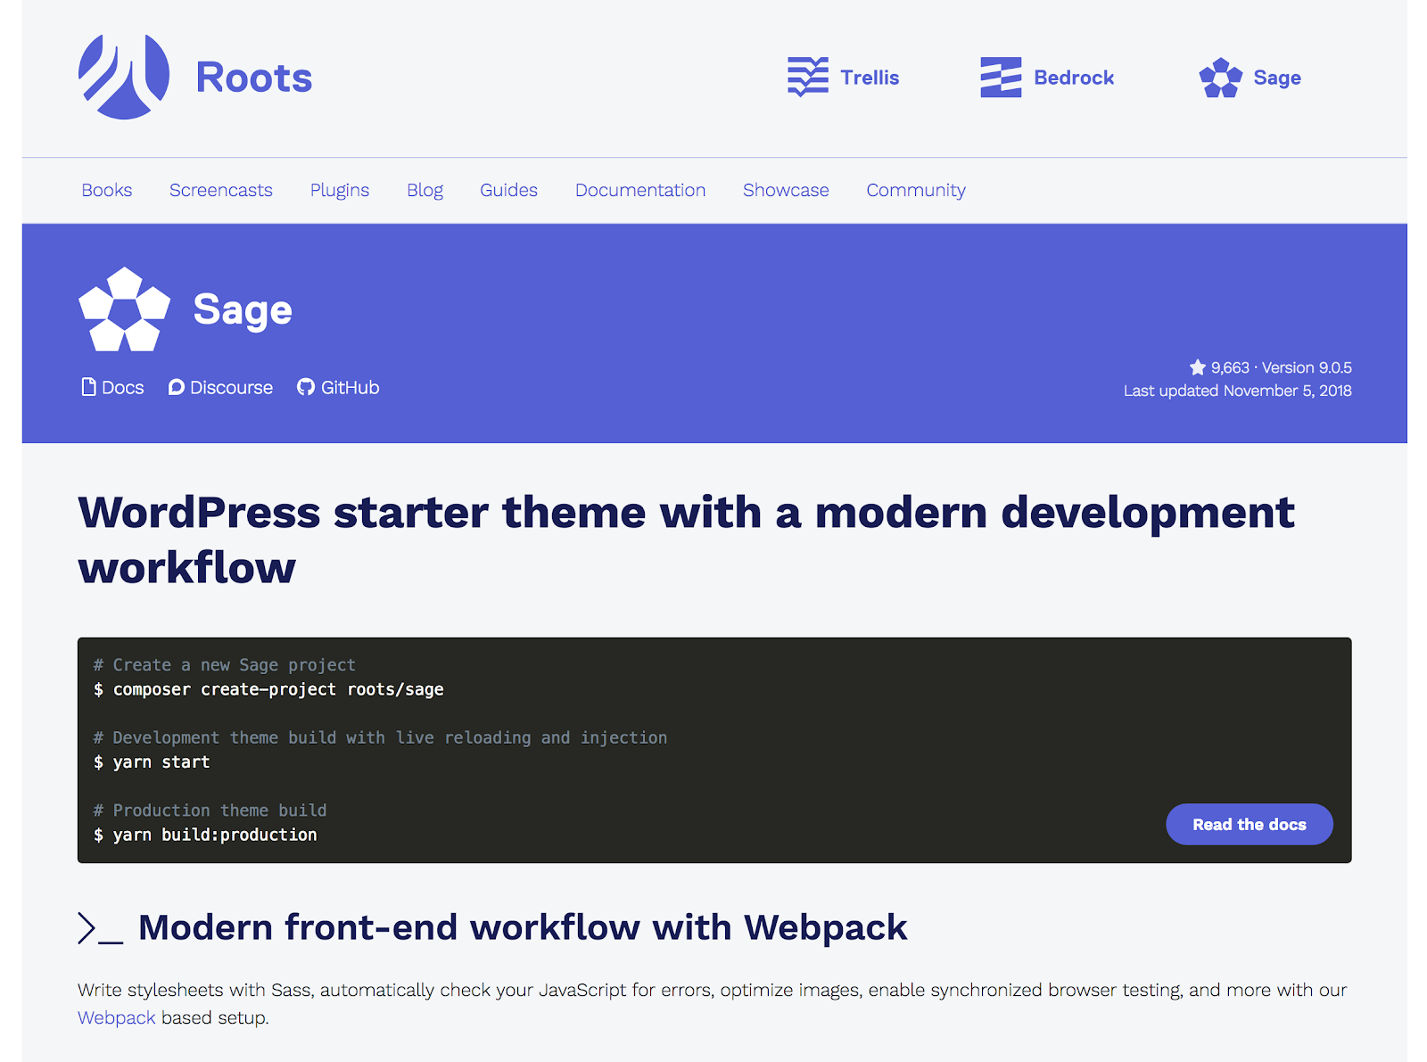
Task: Click the Roots wordmark text
Action: click(x=253, y=78)
